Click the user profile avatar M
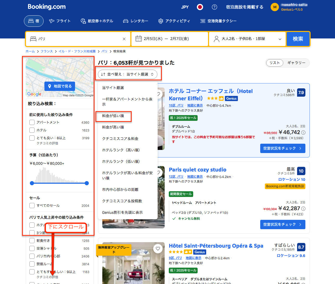Screen dimensions: 335x284 tap(274, 7)
